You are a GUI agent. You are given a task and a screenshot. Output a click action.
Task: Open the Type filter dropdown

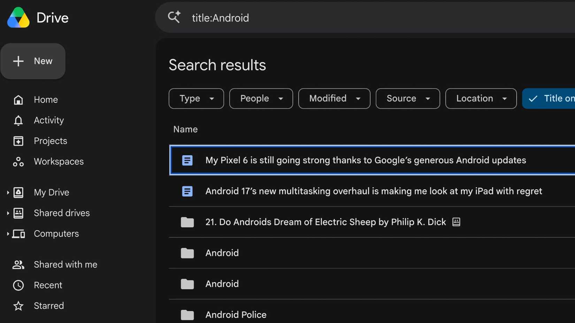point(196,99)
